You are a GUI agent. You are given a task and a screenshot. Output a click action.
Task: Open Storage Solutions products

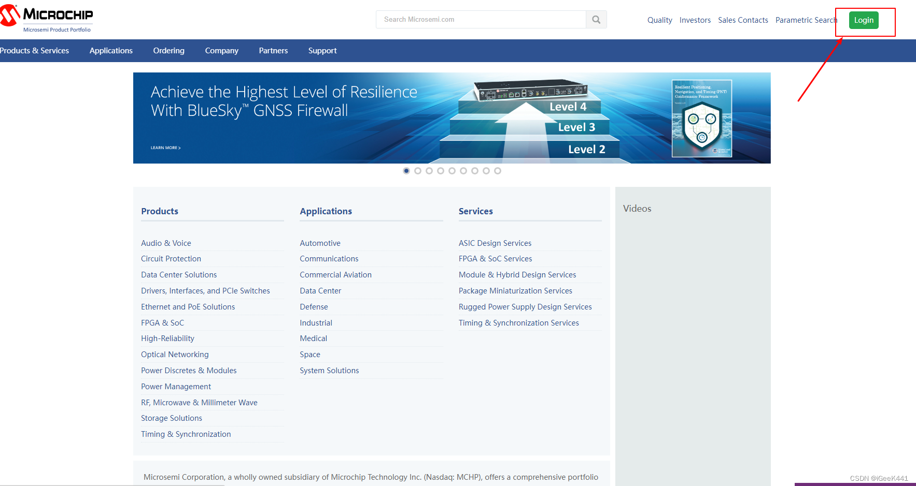pos(172,418)
